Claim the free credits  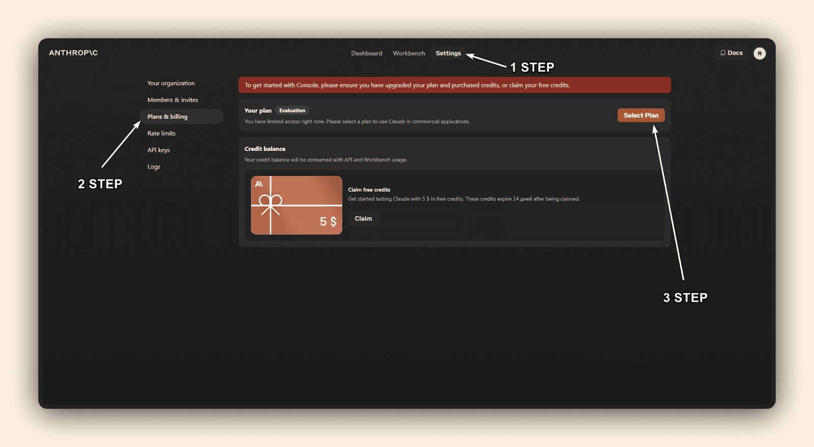click(363, 219)
